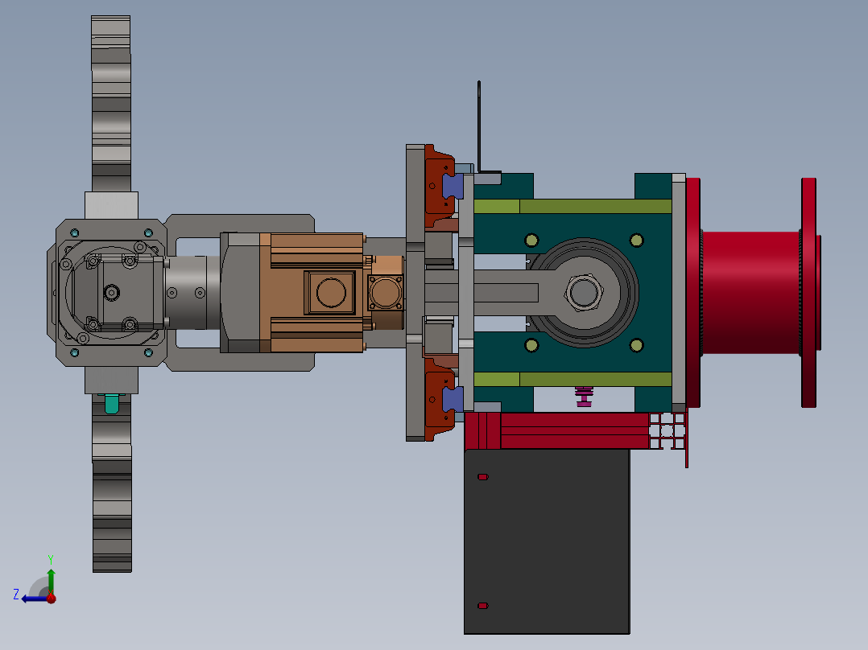This screenshot has width=868, height=650.
Task: Select the red aluminum extrusion profile end
Action: pos(668,431)
